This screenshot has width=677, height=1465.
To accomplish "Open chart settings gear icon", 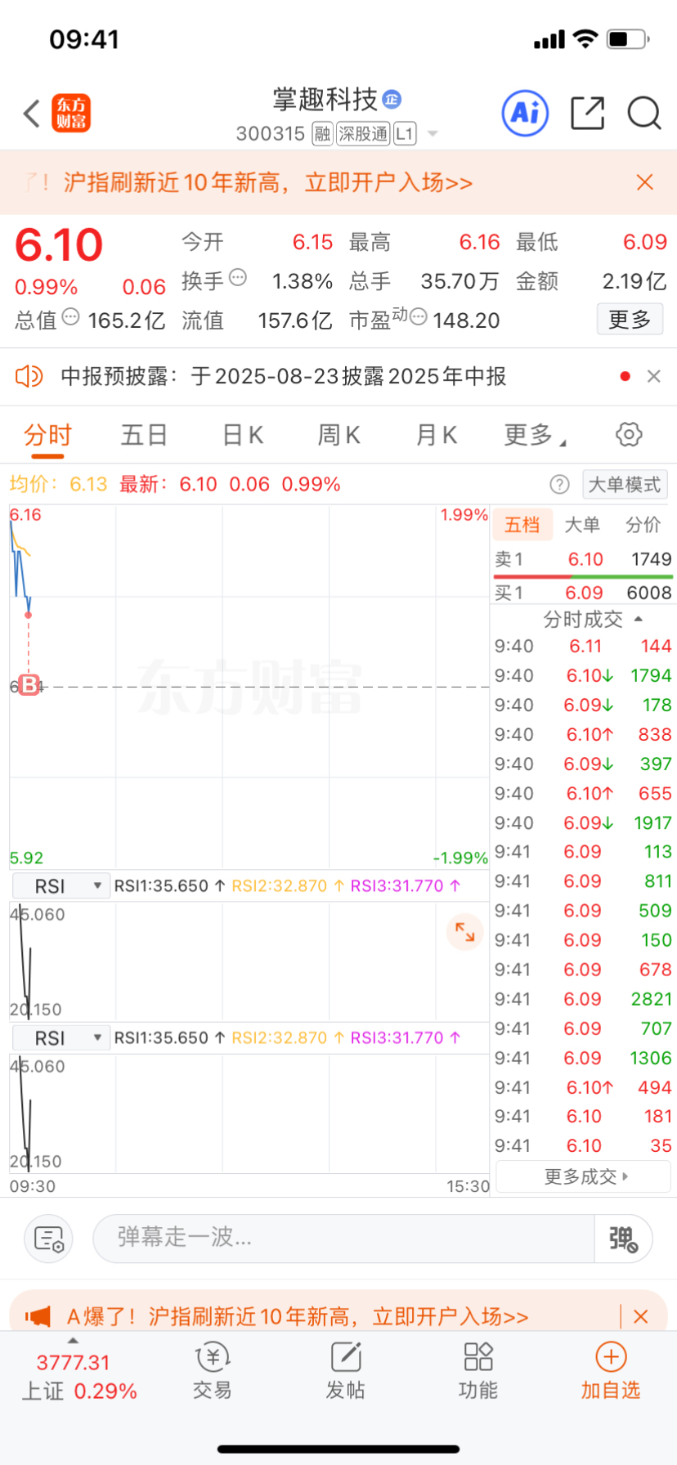I will pos(629,434).
